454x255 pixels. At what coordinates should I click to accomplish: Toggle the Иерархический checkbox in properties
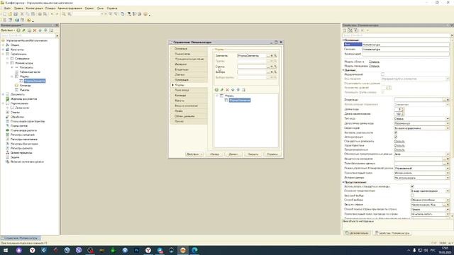(383, 74)
